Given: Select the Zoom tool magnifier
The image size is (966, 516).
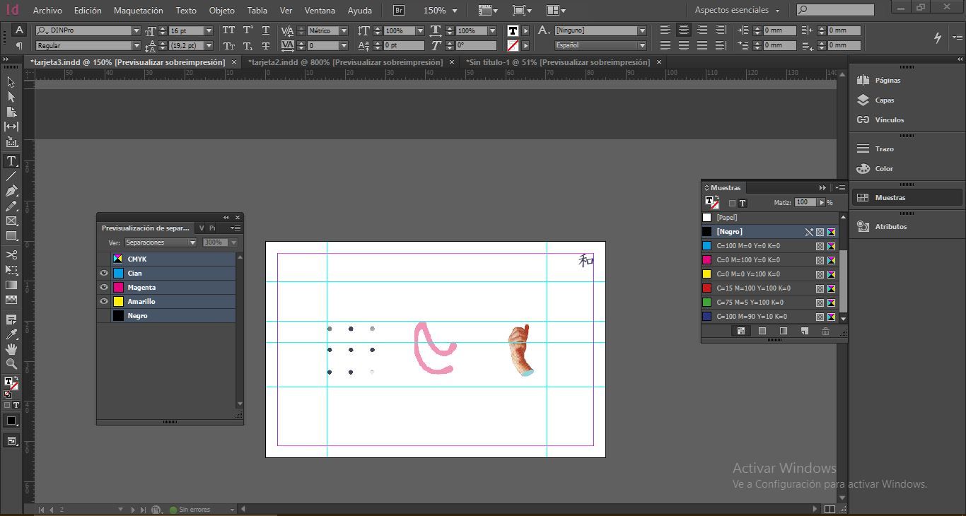Looking at the screenshot, I should [11, 364].
